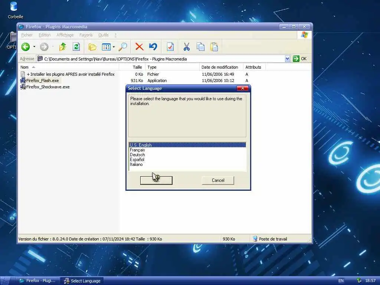Select Français in the language list
This screenshot has width=380, height=285.
pos(187,150)
